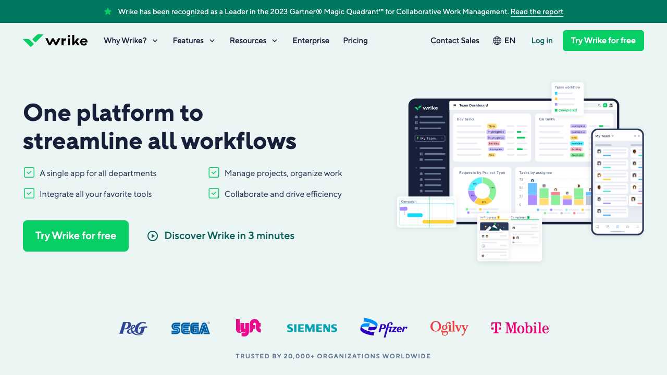Click the Ogilvy logo
Screen dimensions: 667x375
pyautogui.click(x=449, y=328)
